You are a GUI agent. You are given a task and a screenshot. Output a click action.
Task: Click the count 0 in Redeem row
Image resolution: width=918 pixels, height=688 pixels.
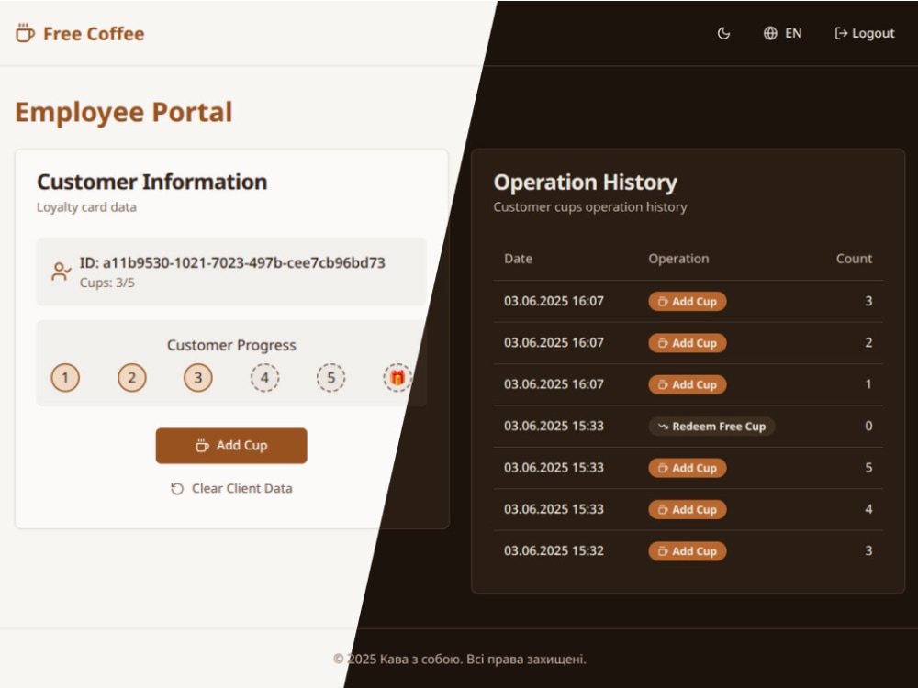868,426
